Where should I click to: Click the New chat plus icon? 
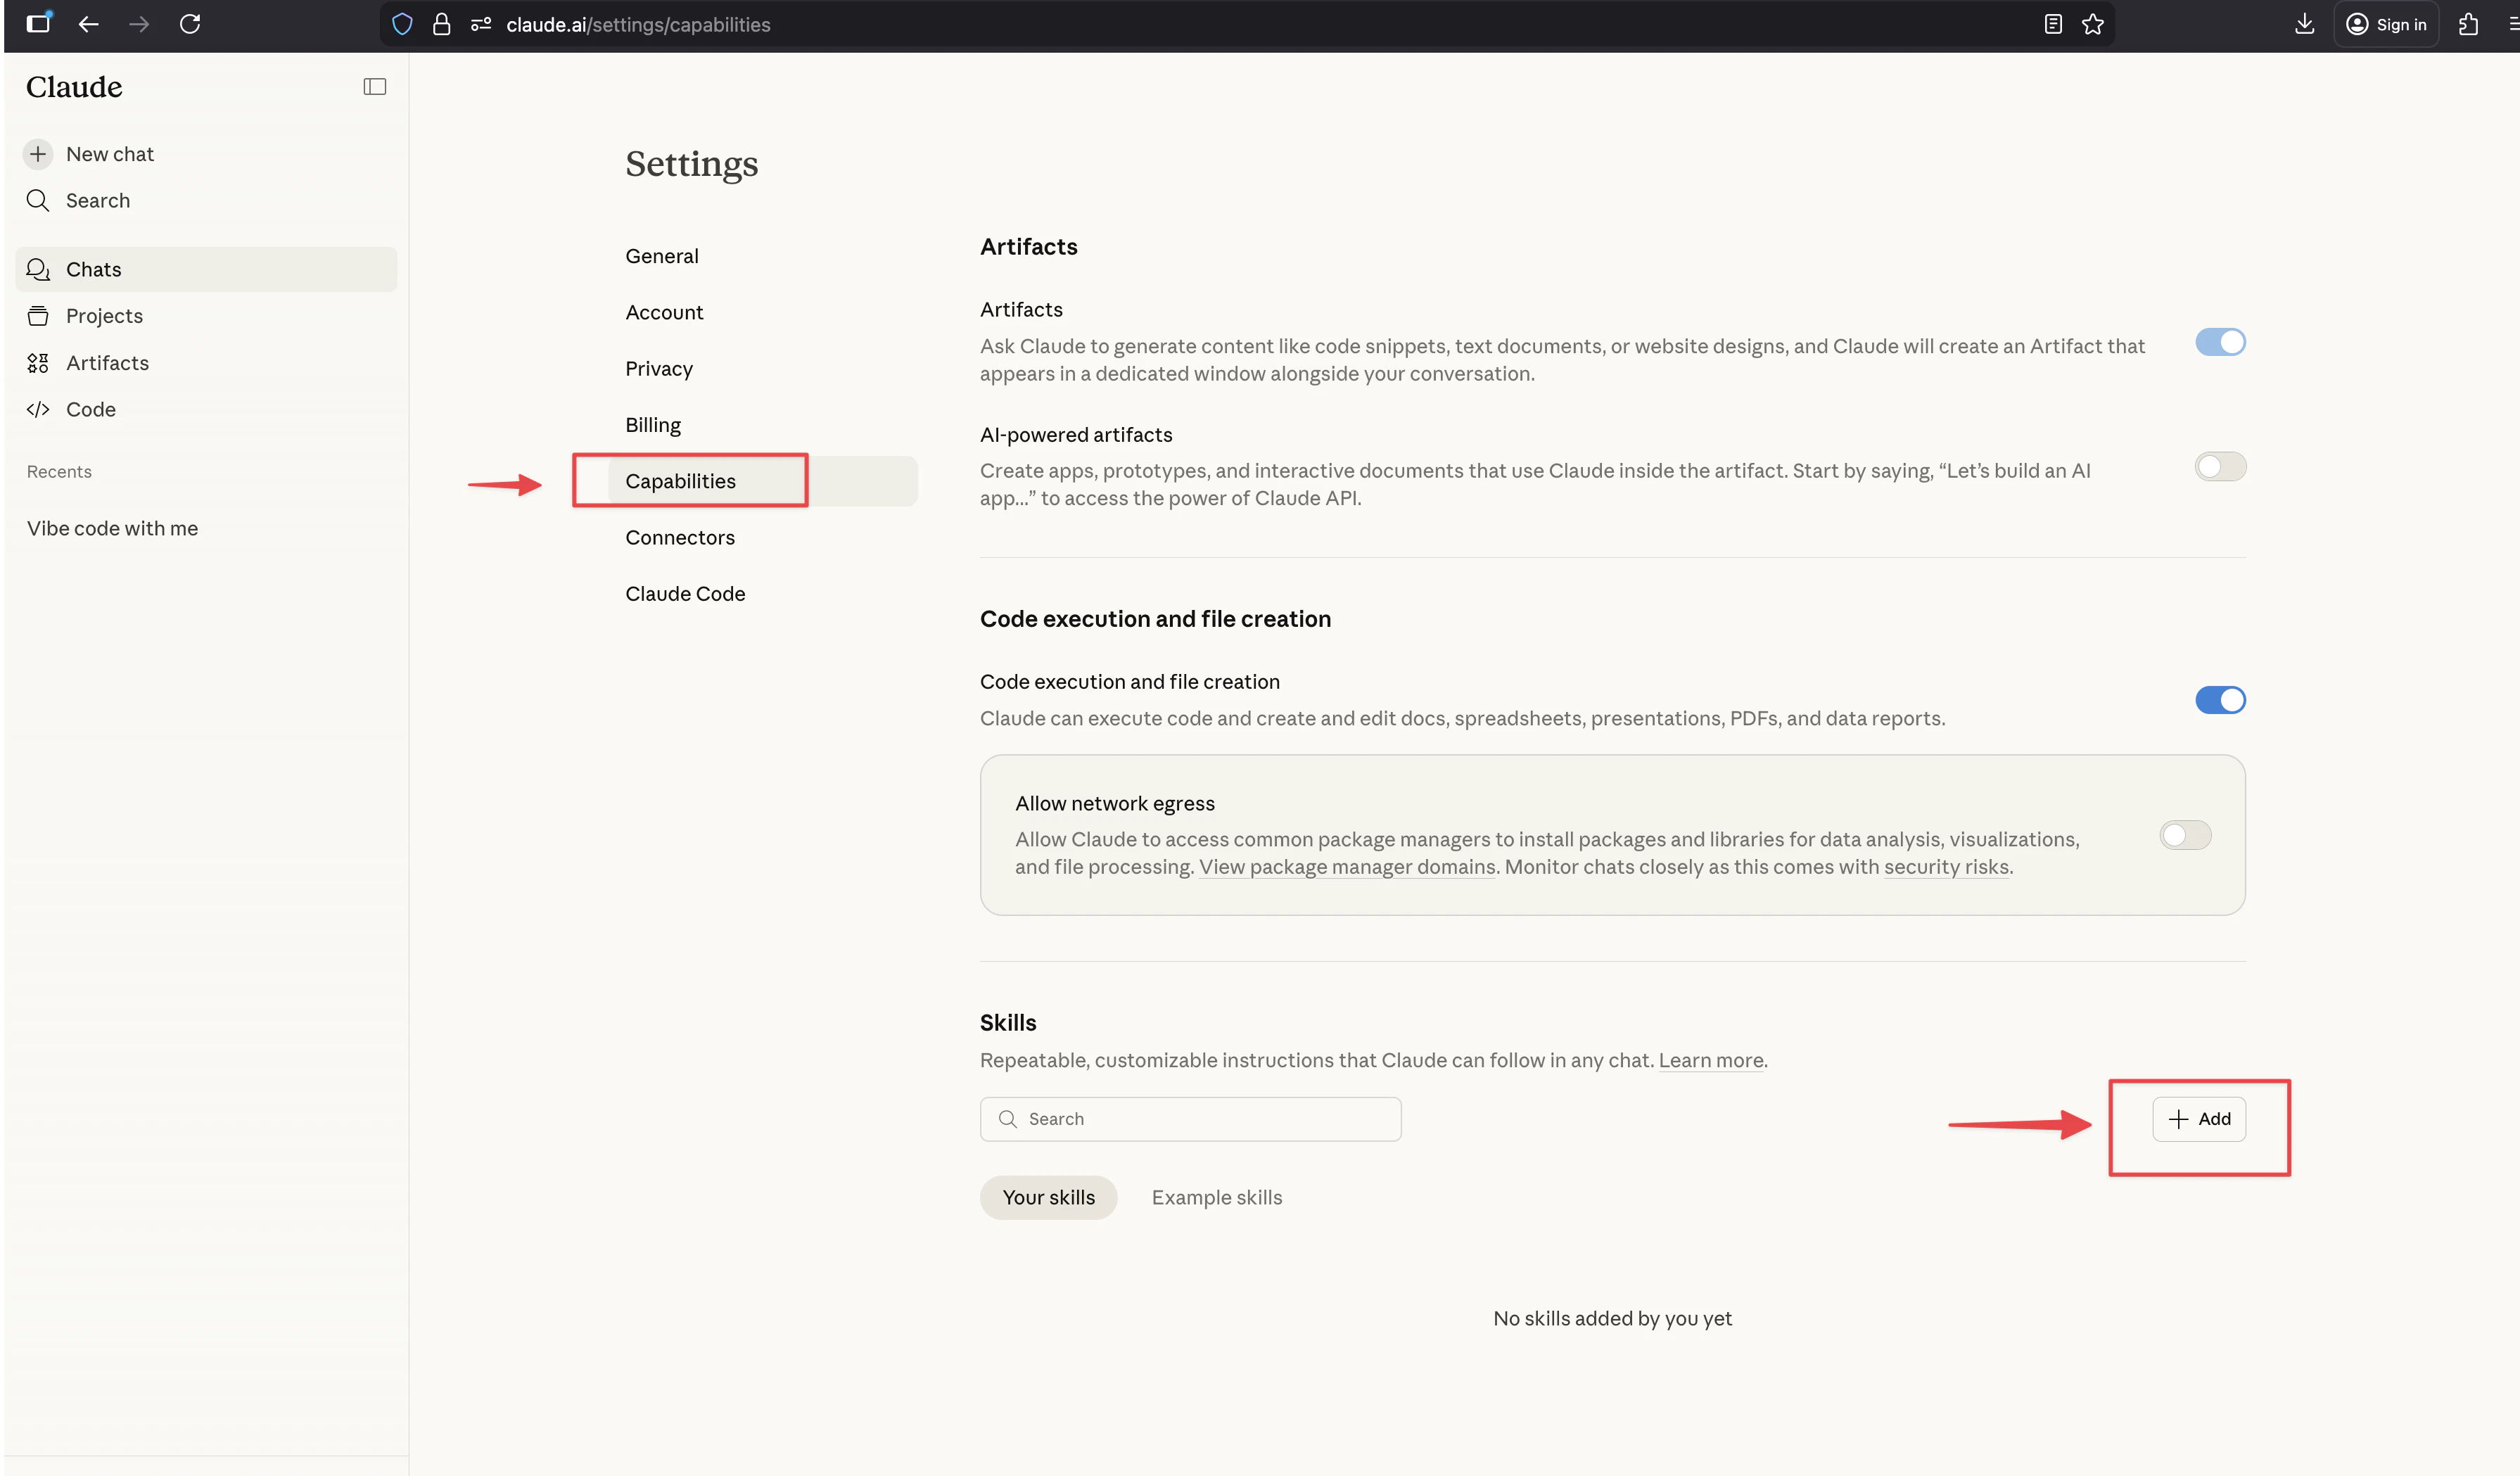[38, 154]
